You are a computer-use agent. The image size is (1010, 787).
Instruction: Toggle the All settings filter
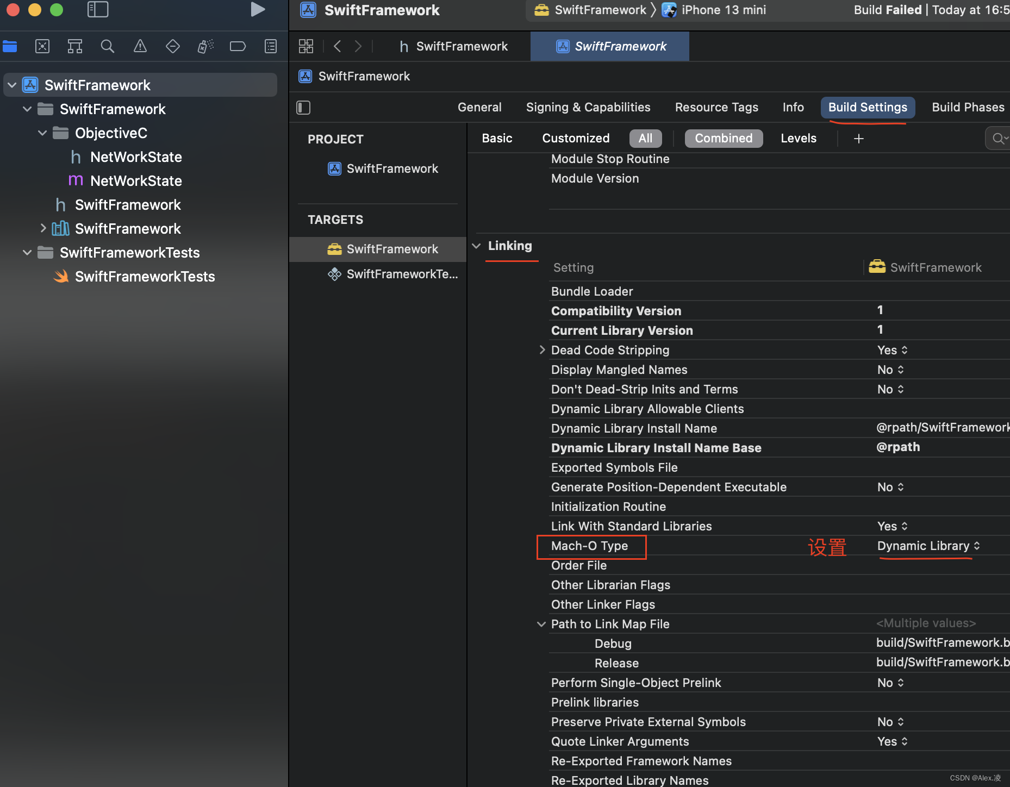click(645, 139)
